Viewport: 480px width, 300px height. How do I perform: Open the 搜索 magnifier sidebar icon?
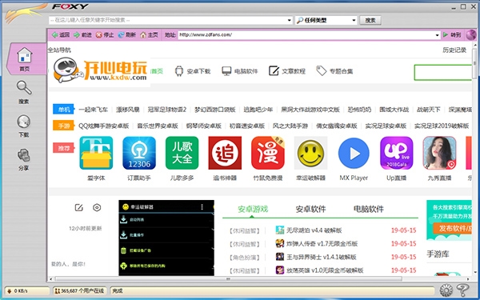(x=24, y=92)
